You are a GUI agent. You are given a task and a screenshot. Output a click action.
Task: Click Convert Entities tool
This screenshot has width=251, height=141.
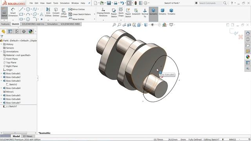point(56,12)
